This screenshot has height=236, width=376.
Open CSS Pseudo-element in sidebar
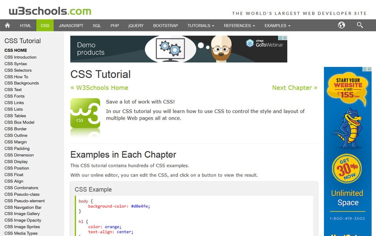[24, 201]
